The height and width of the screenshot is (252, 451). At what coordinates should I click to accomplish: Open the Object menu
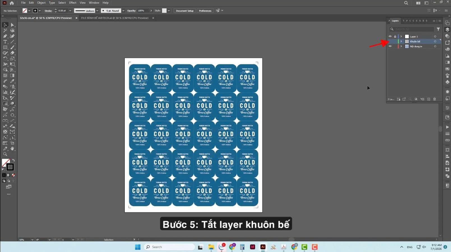[x=41, y=3]
